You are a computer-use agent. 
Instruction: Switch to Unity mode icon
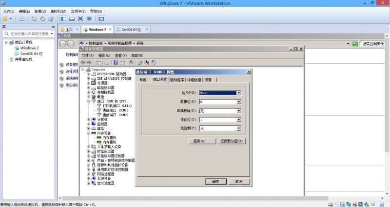coord(89,19)
